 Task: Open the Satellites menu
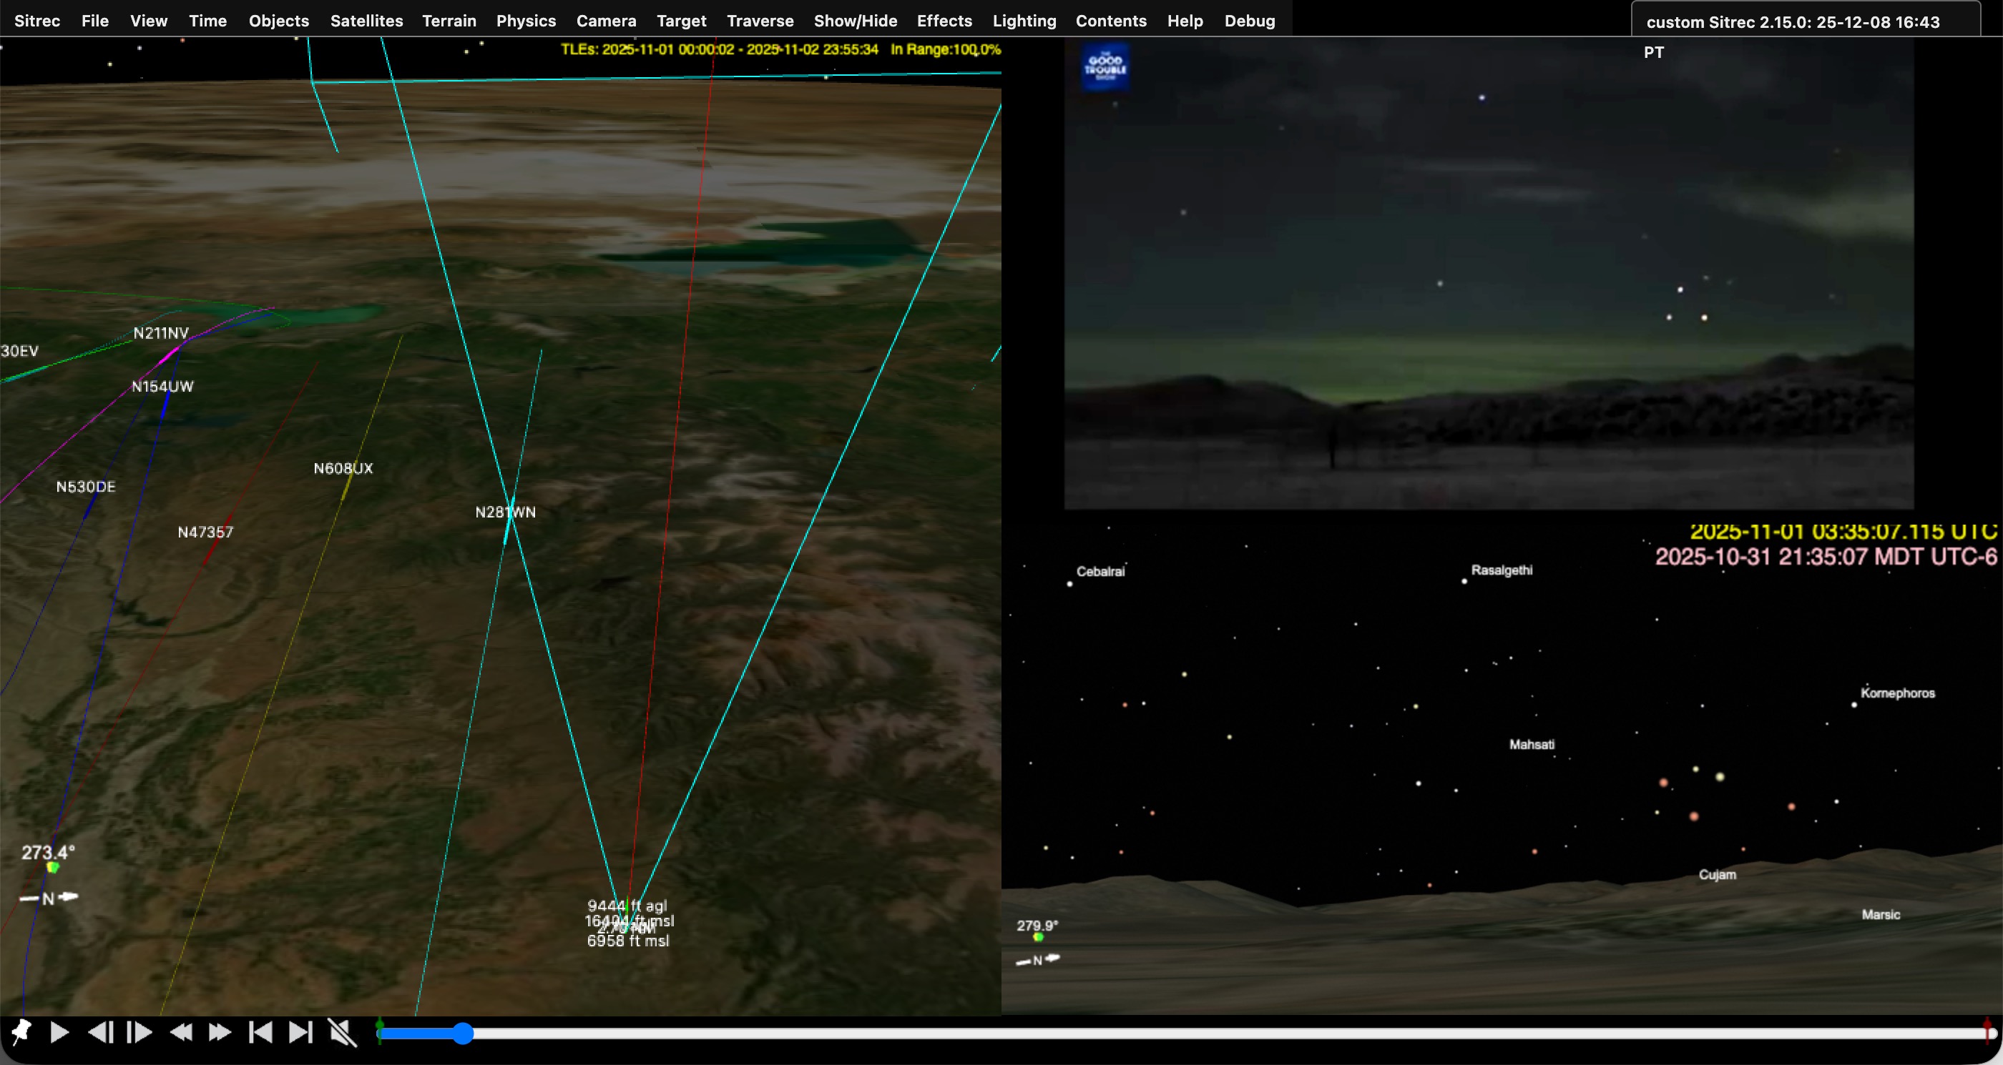[x=366, y=21]
